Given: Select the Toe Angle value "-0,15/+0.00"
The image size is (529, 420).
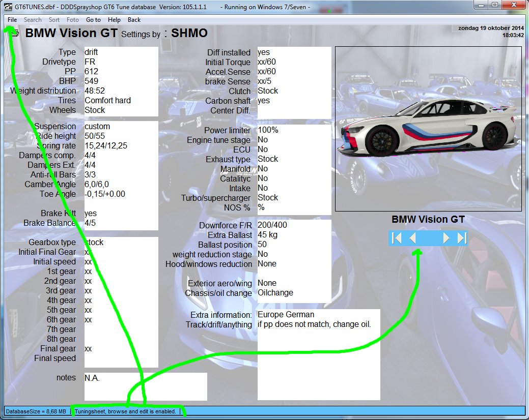Looking at the screenshot, I should [x=105, y=194].
